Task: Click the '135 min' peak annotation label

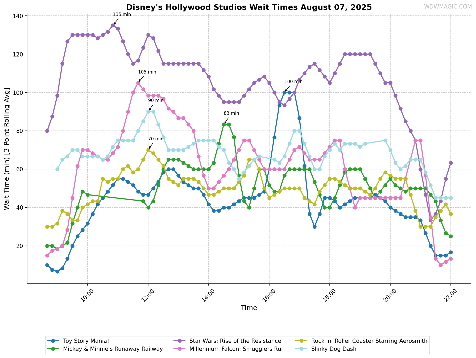Action: 122,14
